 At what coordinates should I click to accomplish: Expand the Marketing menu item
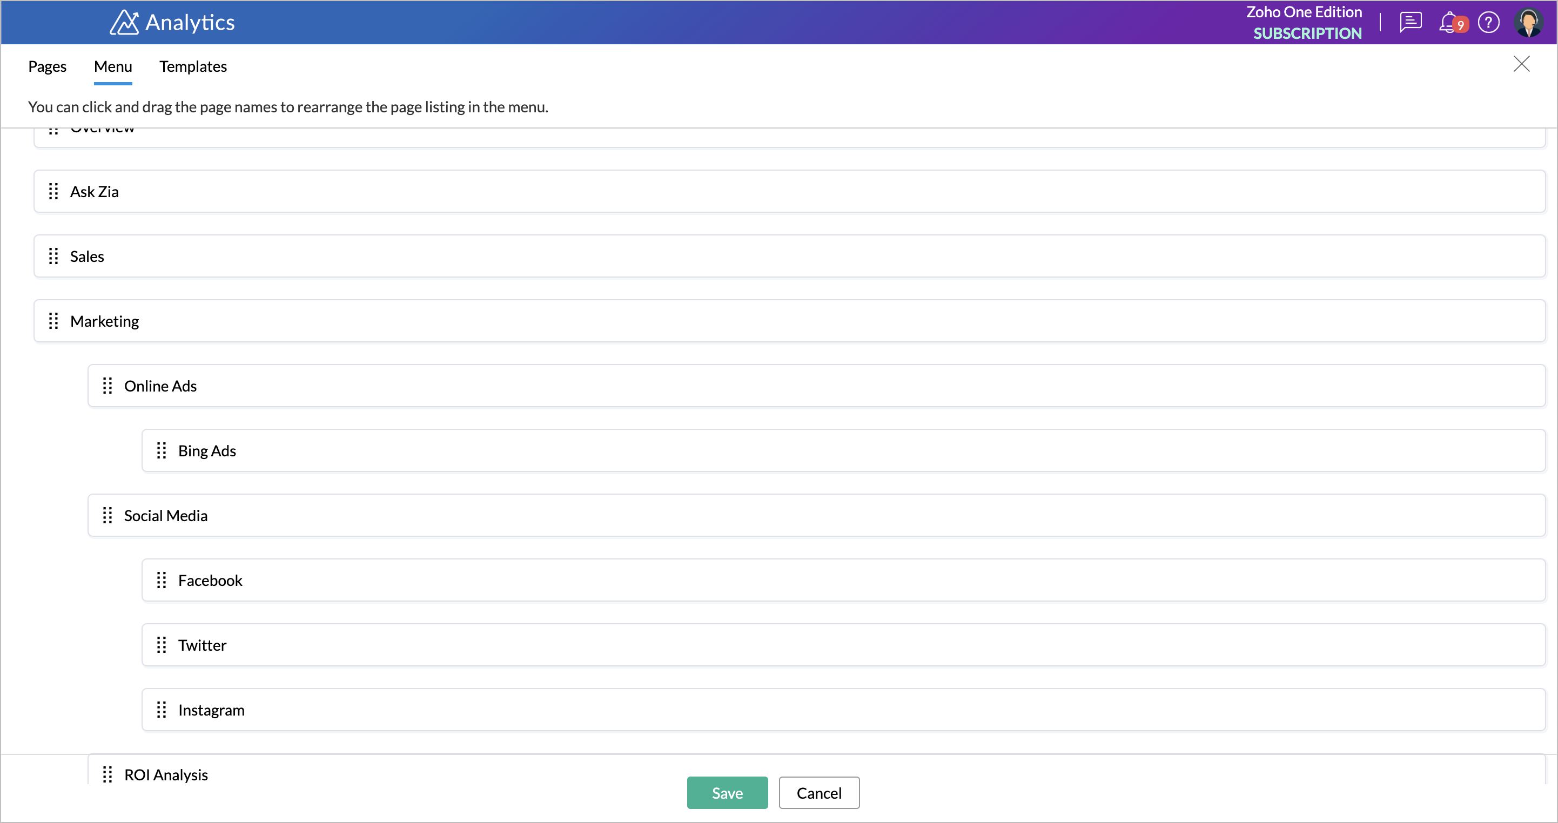pyautogui.click(x=103, y=320)
